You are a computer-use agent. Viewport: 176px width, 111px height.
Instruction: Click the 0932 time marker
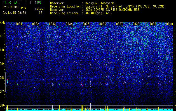36,24
